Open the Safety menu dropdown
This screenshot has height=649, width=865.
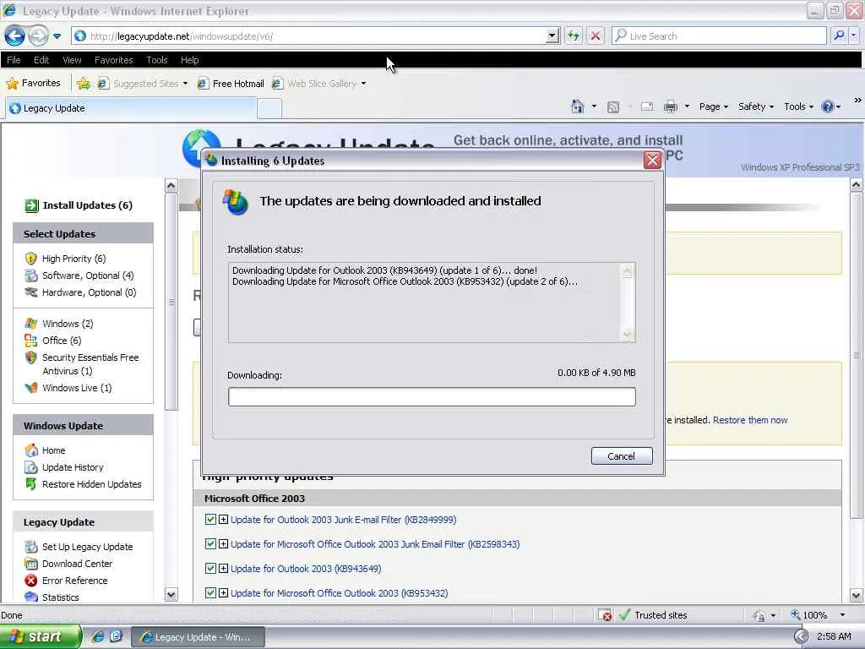click(x=756, y=106)
